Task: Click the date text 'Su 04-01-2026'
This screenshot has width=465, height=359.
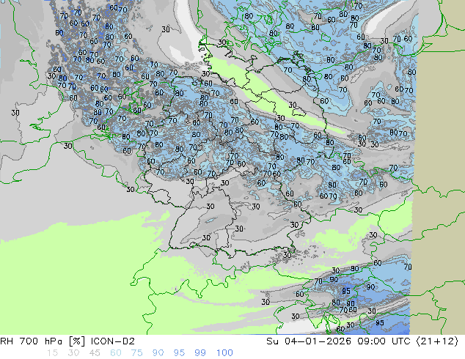Action: (x=309, y=341)
